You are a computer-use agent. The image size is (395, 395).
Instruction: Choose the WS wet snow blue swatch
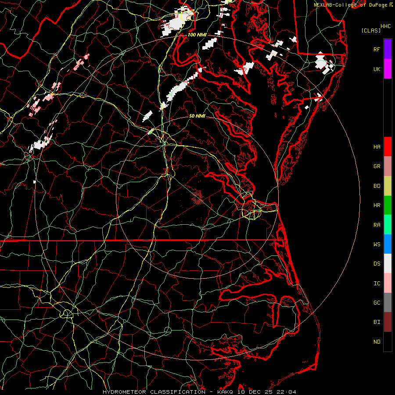click(x=388, y=244)
